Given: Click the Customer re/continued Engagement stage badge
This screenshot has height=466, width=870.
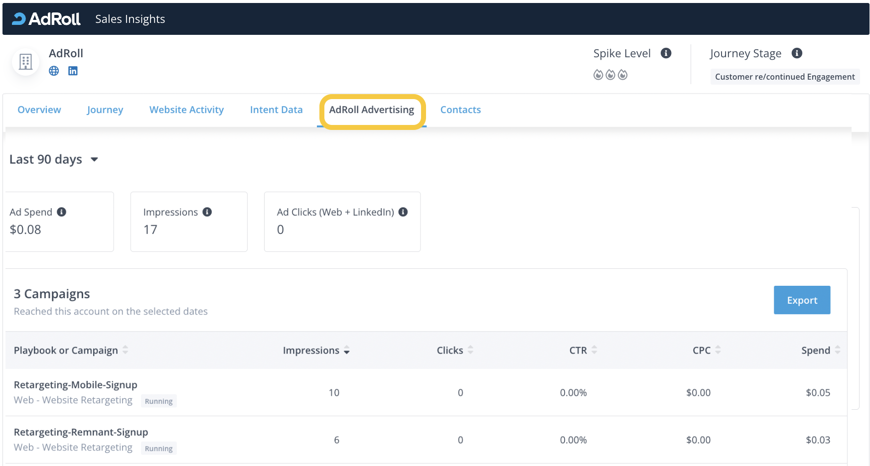Looking at the screenshot, I should [785, 77].
